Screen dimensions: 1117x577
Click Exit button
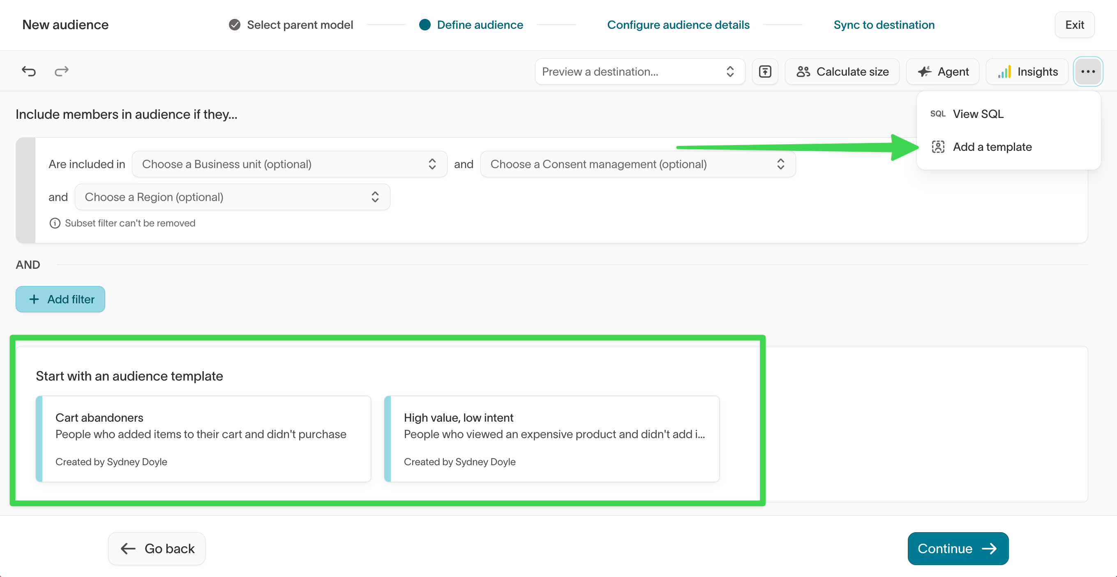tap(1075, 25)
